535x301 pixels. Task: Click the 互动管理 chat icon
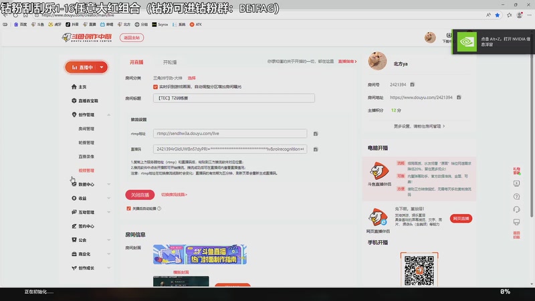(x=74, y=212)
